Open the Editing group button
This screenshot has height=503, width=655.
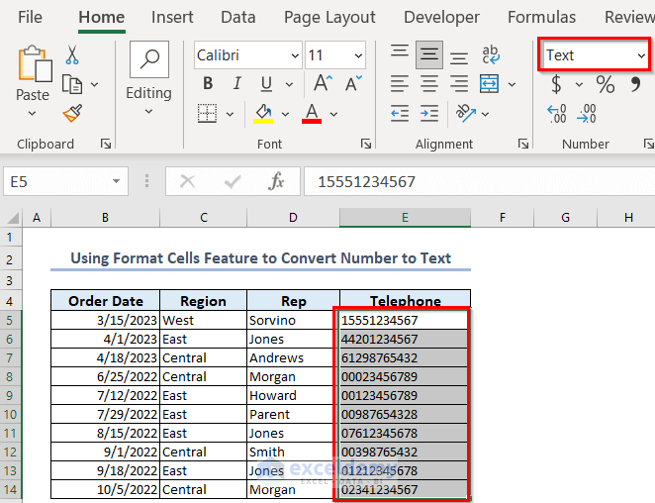(148, 74)
